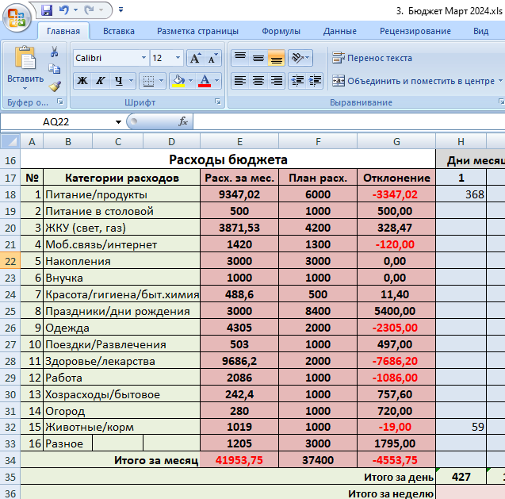Click the Накопления category cell
Screen dimensions: 505x499
tap(122, 261)
